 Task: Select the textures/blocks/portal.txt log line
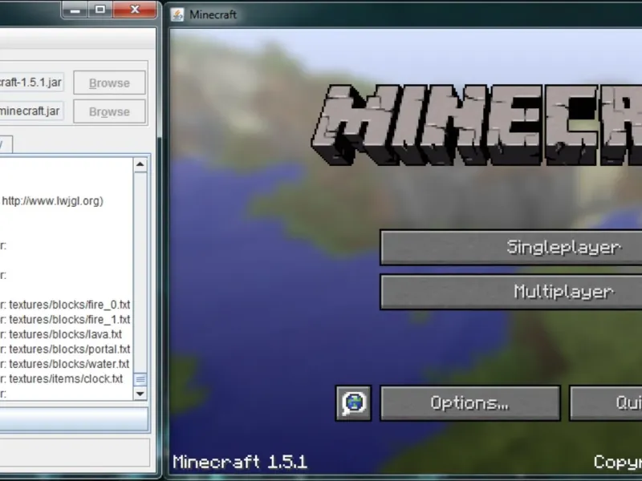point(65,349)
